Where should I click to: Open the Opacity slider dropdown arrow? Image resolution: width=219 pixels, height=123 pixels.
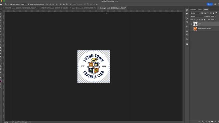click(x=216, y=16)
